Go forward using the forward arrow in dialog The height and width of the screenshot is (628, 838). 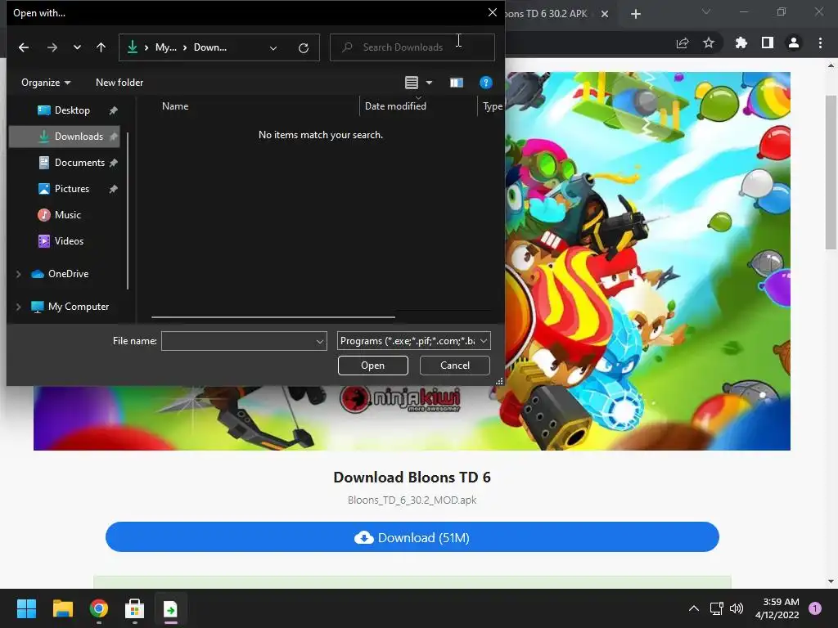(x=52, y=47)
